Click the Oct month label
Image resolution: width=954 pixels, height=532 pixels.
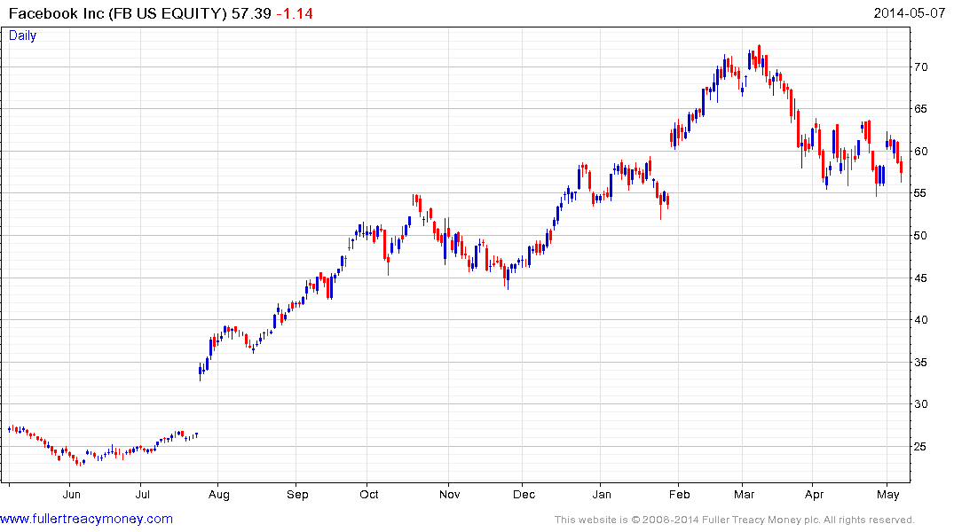click(x=368, y=494)
